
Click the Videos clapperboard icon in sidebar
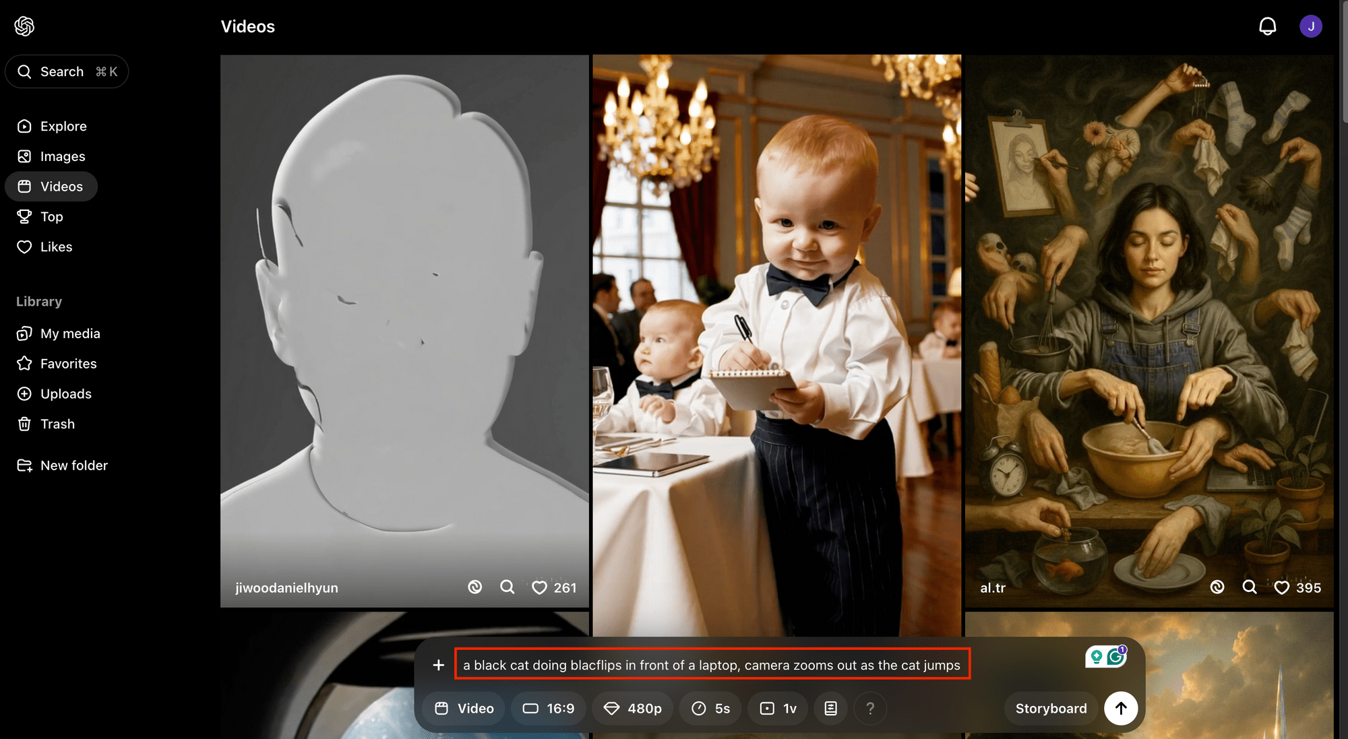(x=24, y=187)
